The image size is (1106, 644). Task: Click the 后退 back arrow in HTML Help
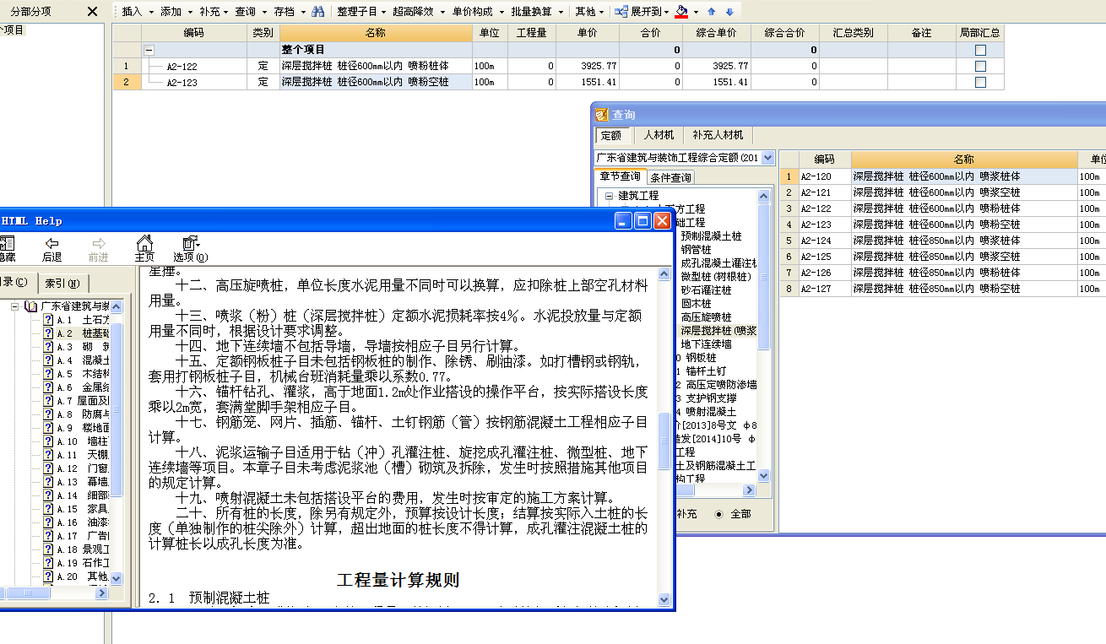click(x=52, y=243)
